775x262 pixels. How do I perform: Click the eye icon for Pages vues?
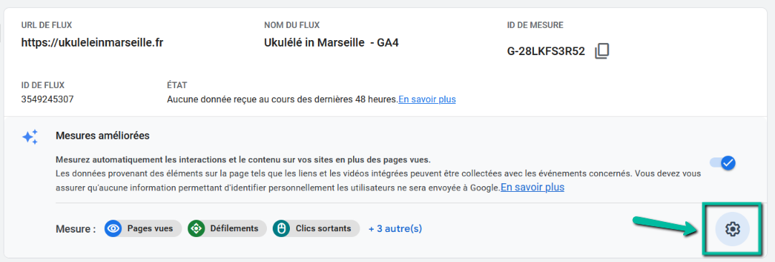pyautogui.click(x=113, y=228)
